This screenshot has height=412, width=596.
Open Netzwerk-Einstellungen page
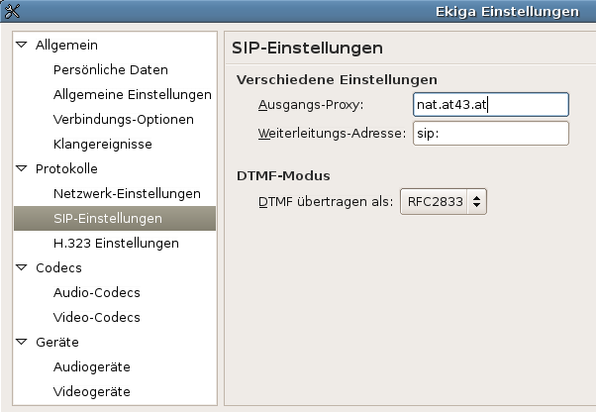127,193
